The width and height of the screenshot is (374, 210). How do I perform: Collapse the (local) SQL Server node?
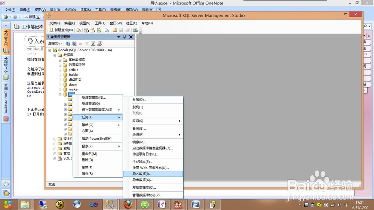click(x=50, y=50)
